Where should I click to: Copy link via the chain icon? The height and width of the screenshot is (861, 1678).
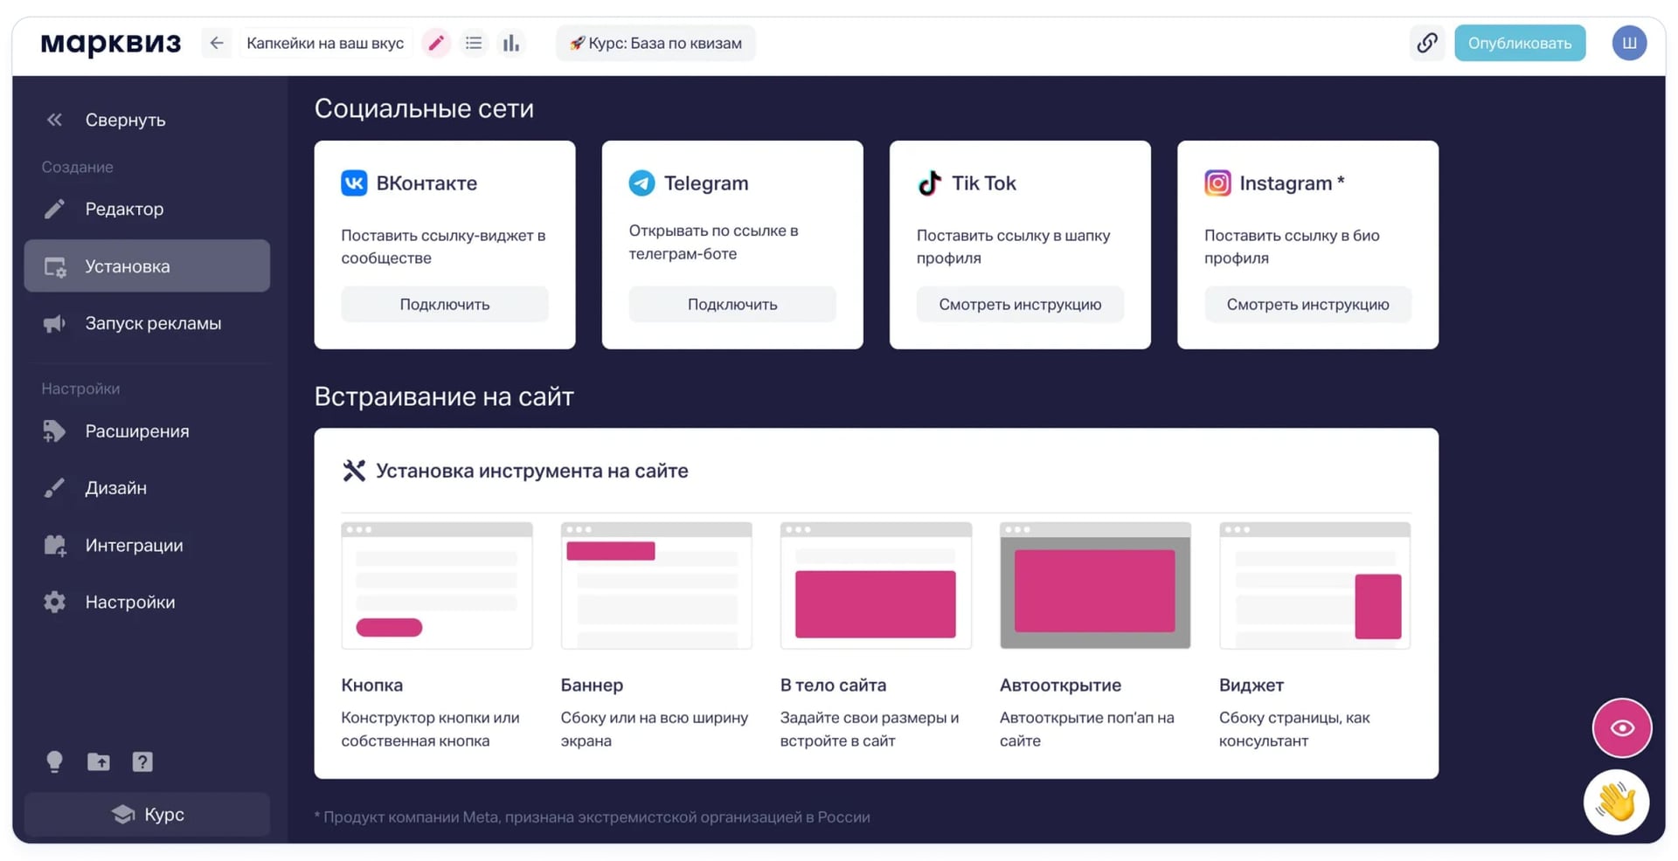click(1427, 43)
